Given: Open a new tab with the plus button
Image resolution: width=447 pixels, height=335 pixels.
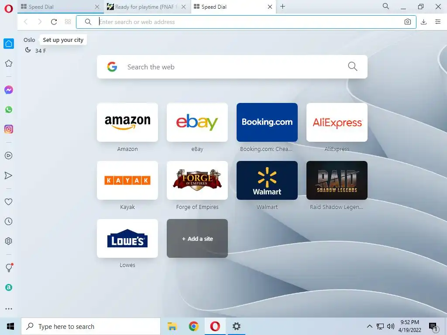Looking at the screenshot, I should [x=282, y=7].
